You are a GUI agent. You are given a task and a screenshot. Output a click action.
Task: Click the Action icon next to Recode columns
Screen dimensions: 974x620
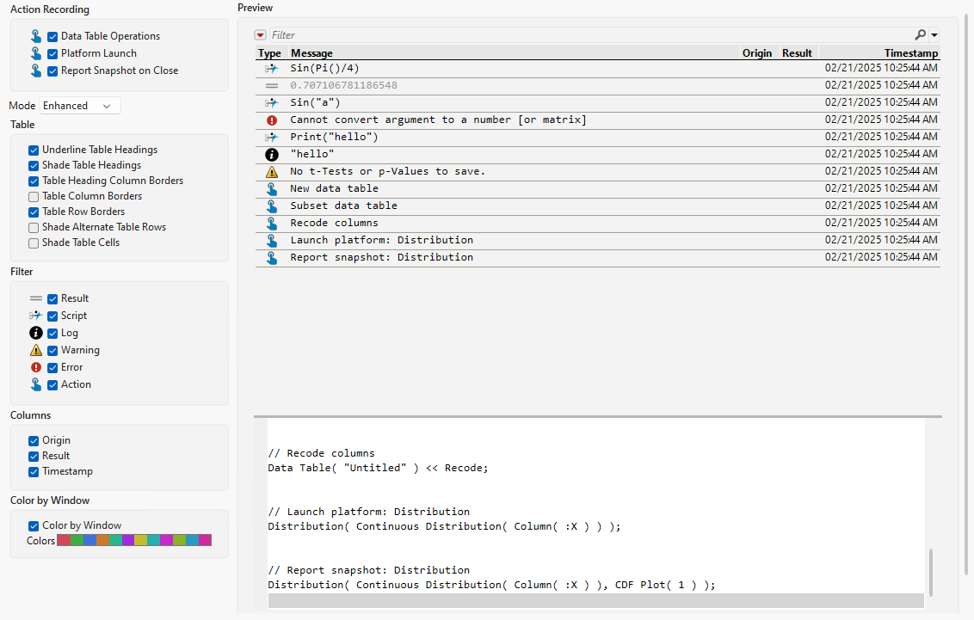(271, 223)
